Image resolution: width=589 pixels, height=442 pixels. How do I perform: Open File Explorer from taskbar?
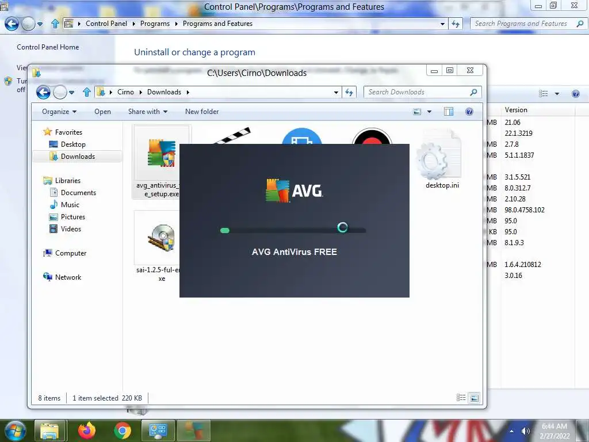point(50,430)
